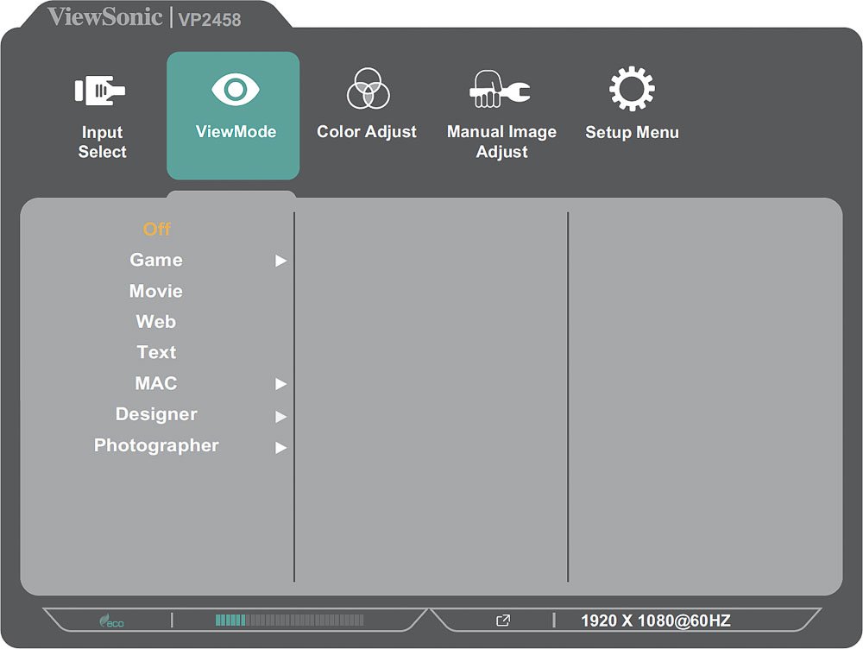Click the 1920 X 1080@60HZ resolution text
This screenshot has height=649, width=863.
click(656, 621)
